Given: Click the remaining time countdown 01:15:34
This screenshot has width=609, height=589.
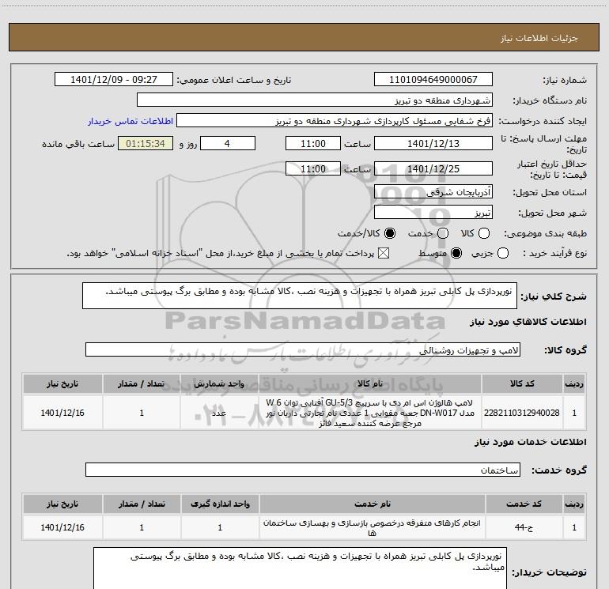Looking at the screenshot, I should (x=146, y=143).
